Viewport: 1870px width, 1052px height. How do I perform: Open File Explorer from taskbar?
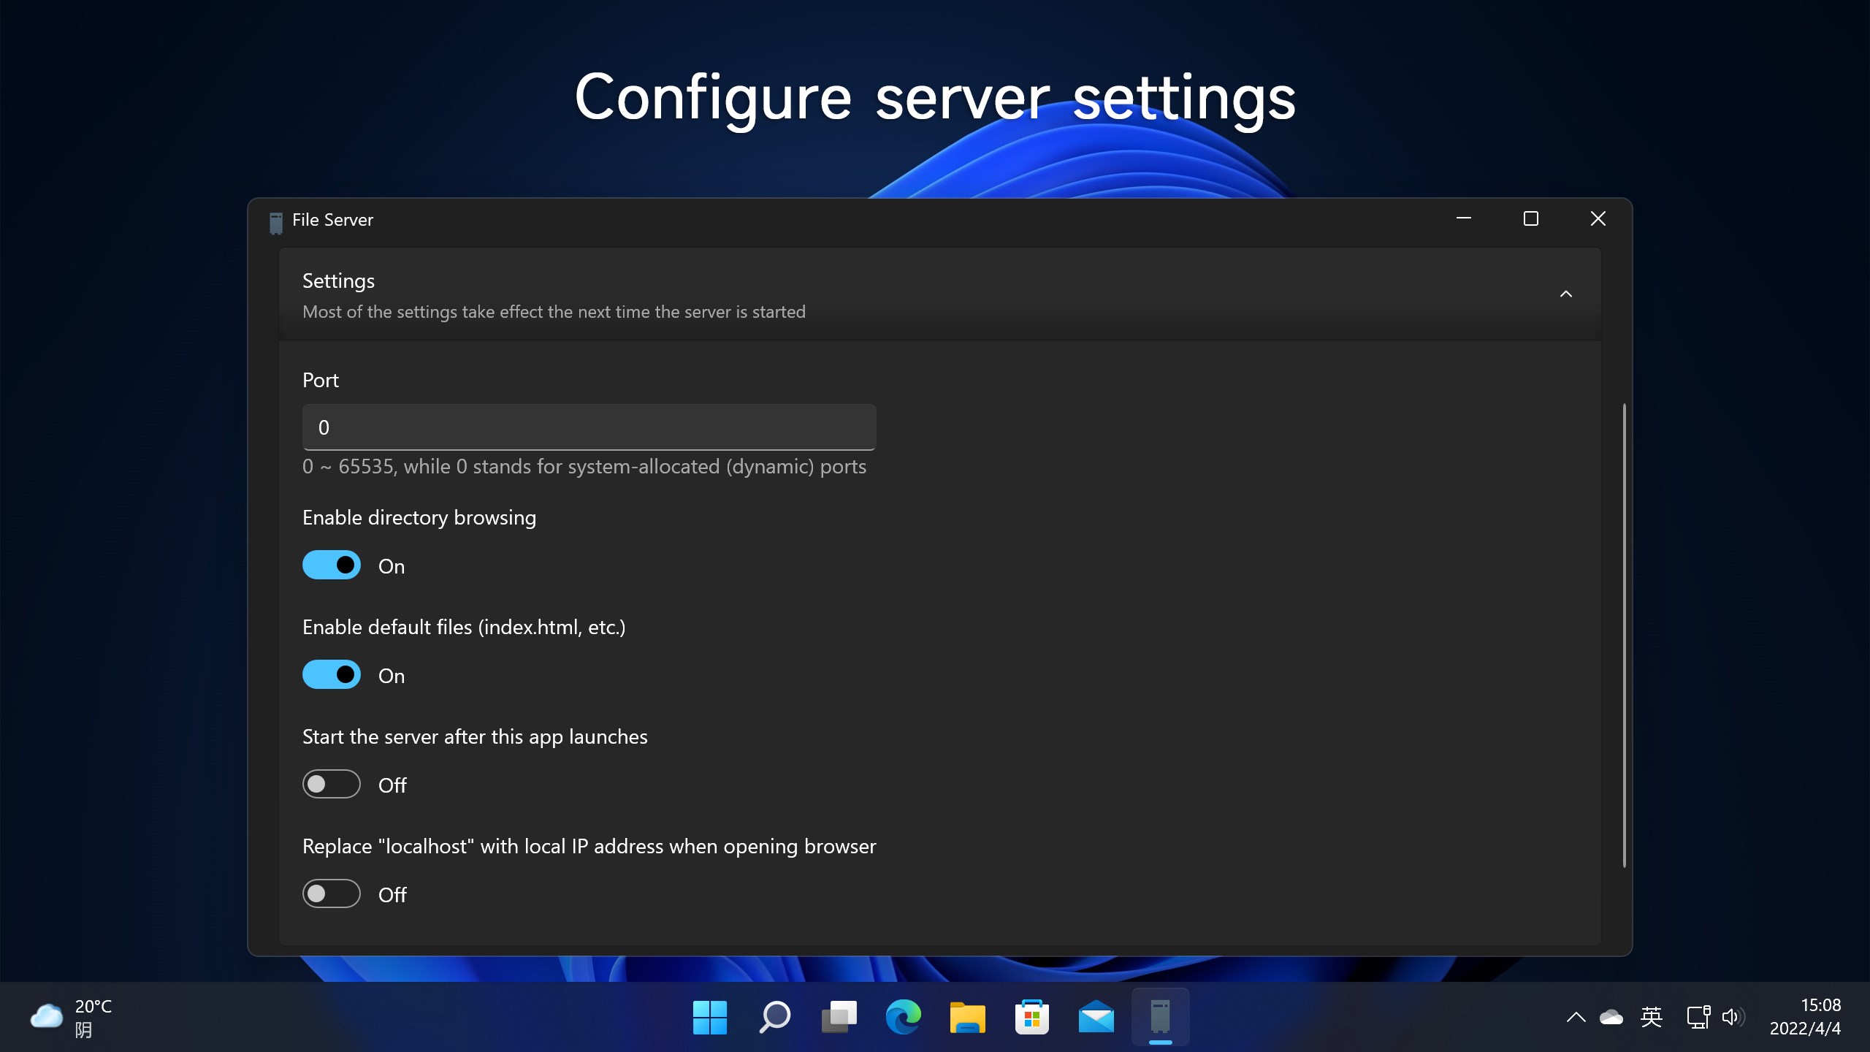[x=967, y=1017]
